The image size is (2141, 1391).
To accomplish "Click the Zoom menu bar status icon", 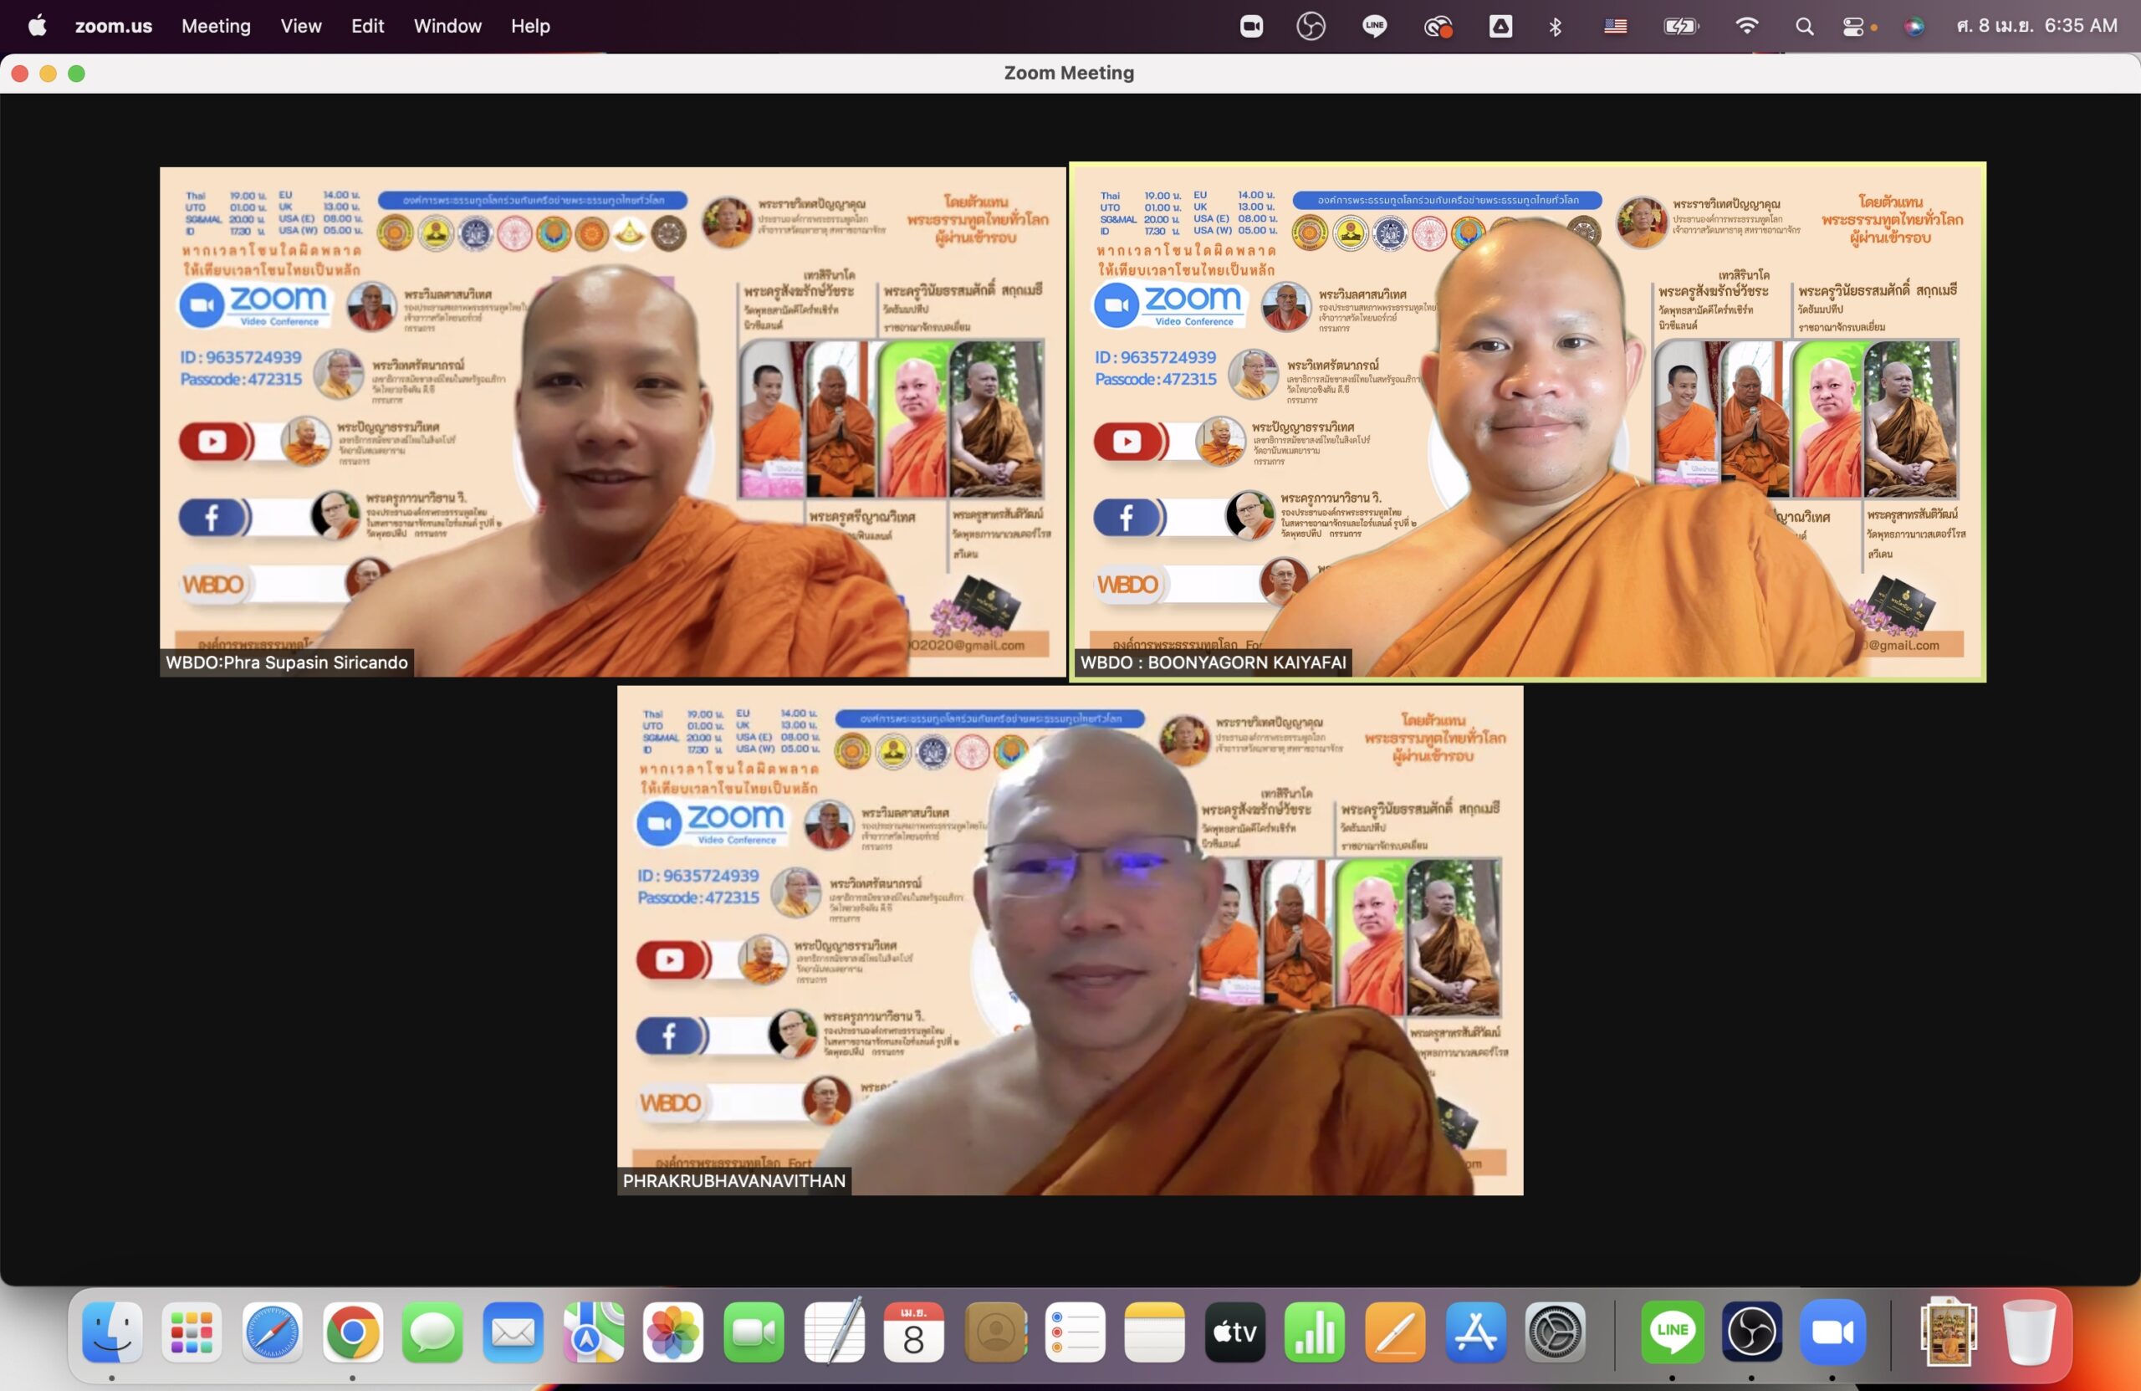I will coord(1251,26).
